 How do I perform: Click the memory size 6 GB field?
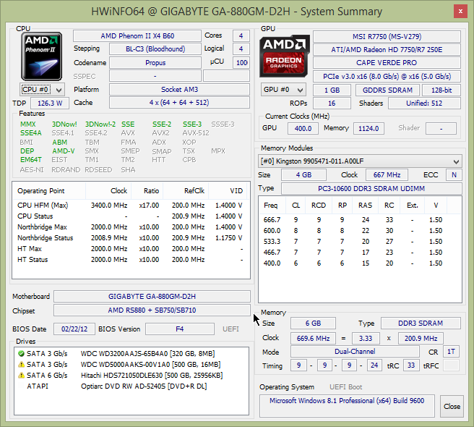313,323
